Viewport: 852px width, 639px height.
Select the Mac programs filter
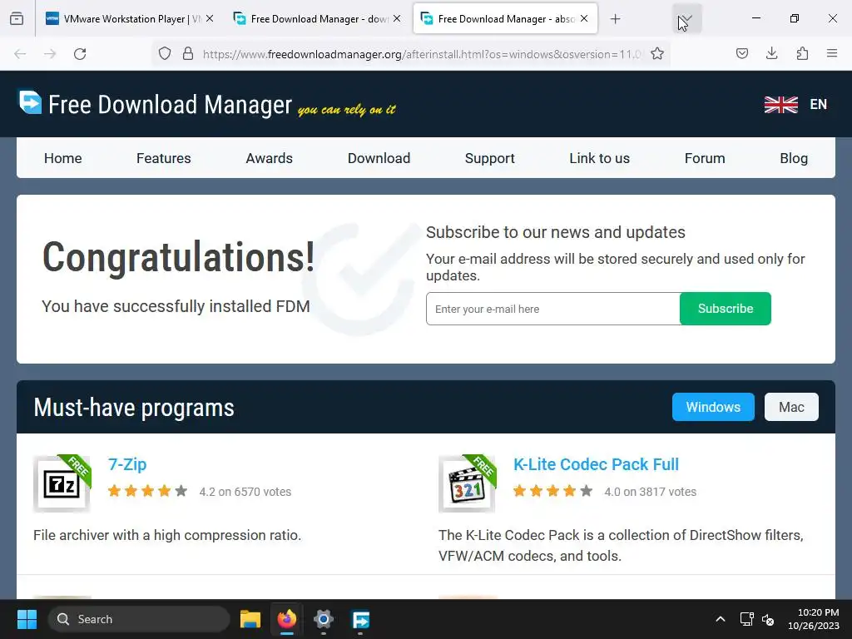(x=791, y=407)
